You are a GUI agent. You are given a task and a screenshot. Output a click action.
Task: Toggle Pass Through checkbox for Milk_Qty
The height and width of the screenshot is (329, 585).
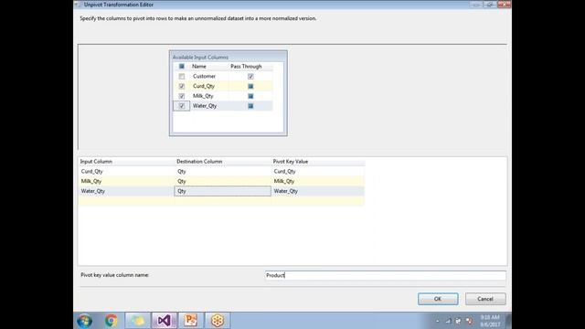[x=250, y=96]
